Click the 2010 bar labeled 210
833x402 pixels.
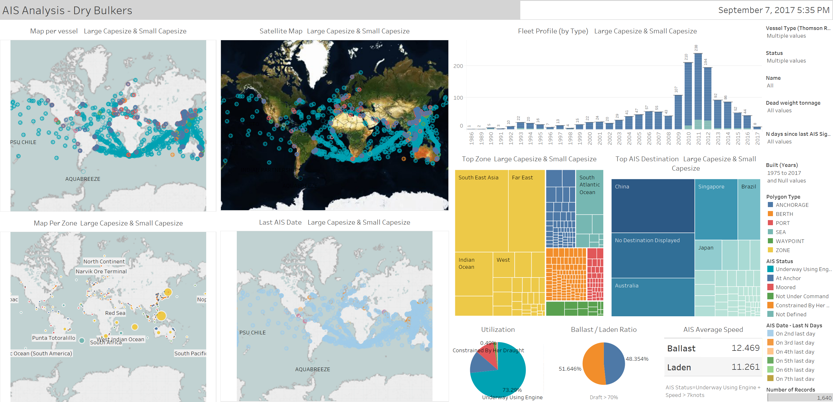(688, 96)
